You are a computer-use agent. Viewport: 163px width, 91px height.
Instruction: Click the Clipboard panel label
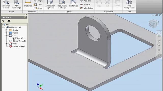pos(108,12)
